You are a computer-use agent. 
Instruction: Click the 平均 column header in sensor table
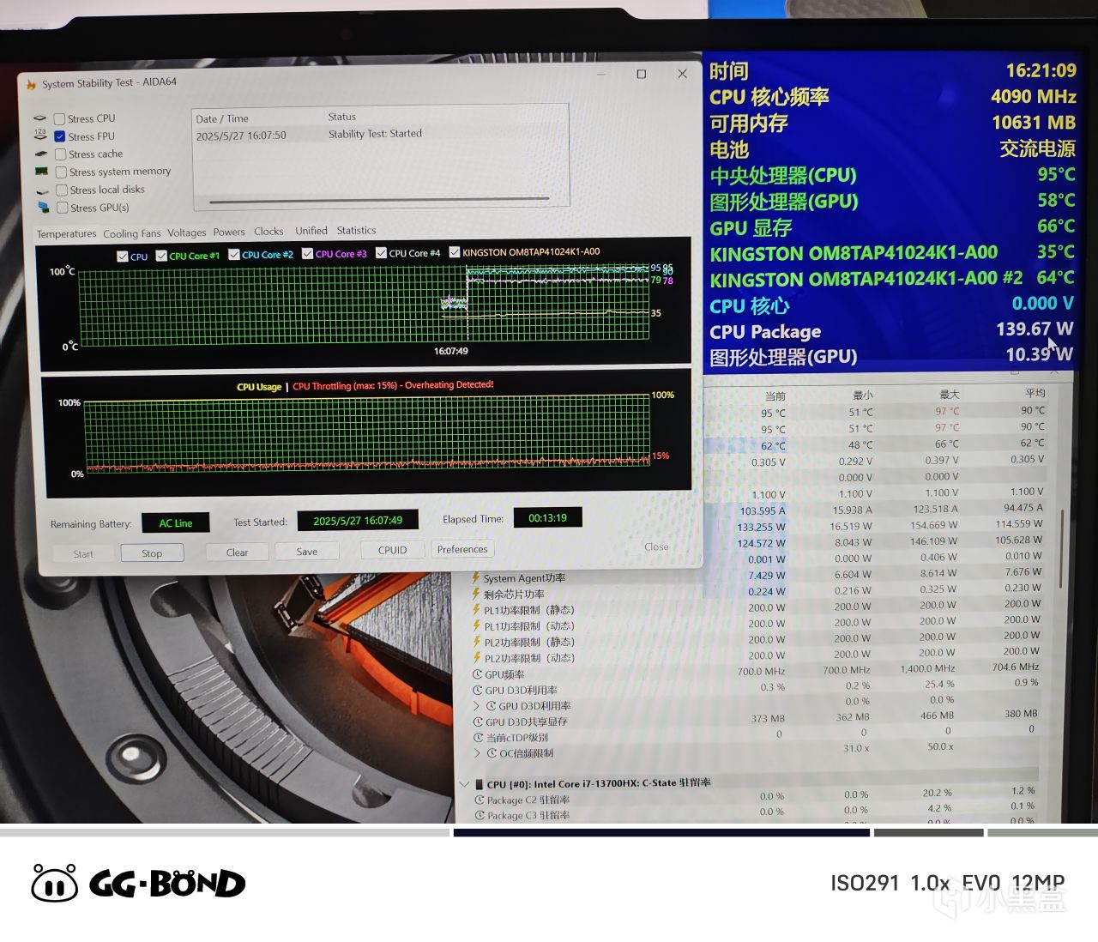[1035, 393]
